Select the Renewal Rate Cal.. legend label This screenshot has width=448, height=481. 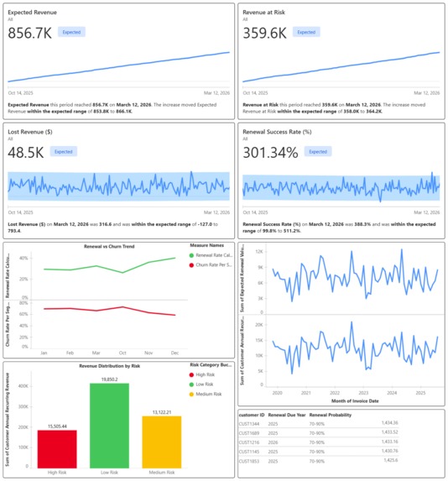pos(214,255)
